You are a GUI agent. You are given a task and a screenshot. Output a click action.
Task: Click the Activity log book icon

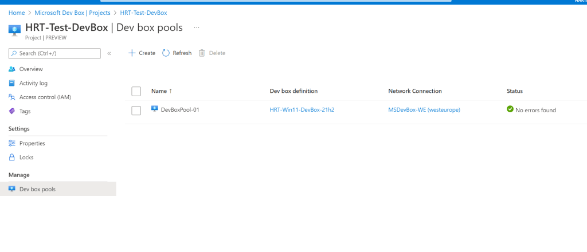(12, 83)
